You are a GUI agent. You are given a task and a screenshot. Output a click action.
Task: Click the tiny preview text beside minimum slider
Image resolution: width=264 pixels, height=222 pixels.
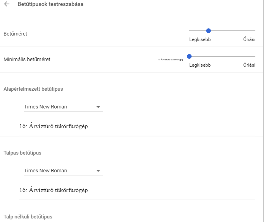pos(171,60)
